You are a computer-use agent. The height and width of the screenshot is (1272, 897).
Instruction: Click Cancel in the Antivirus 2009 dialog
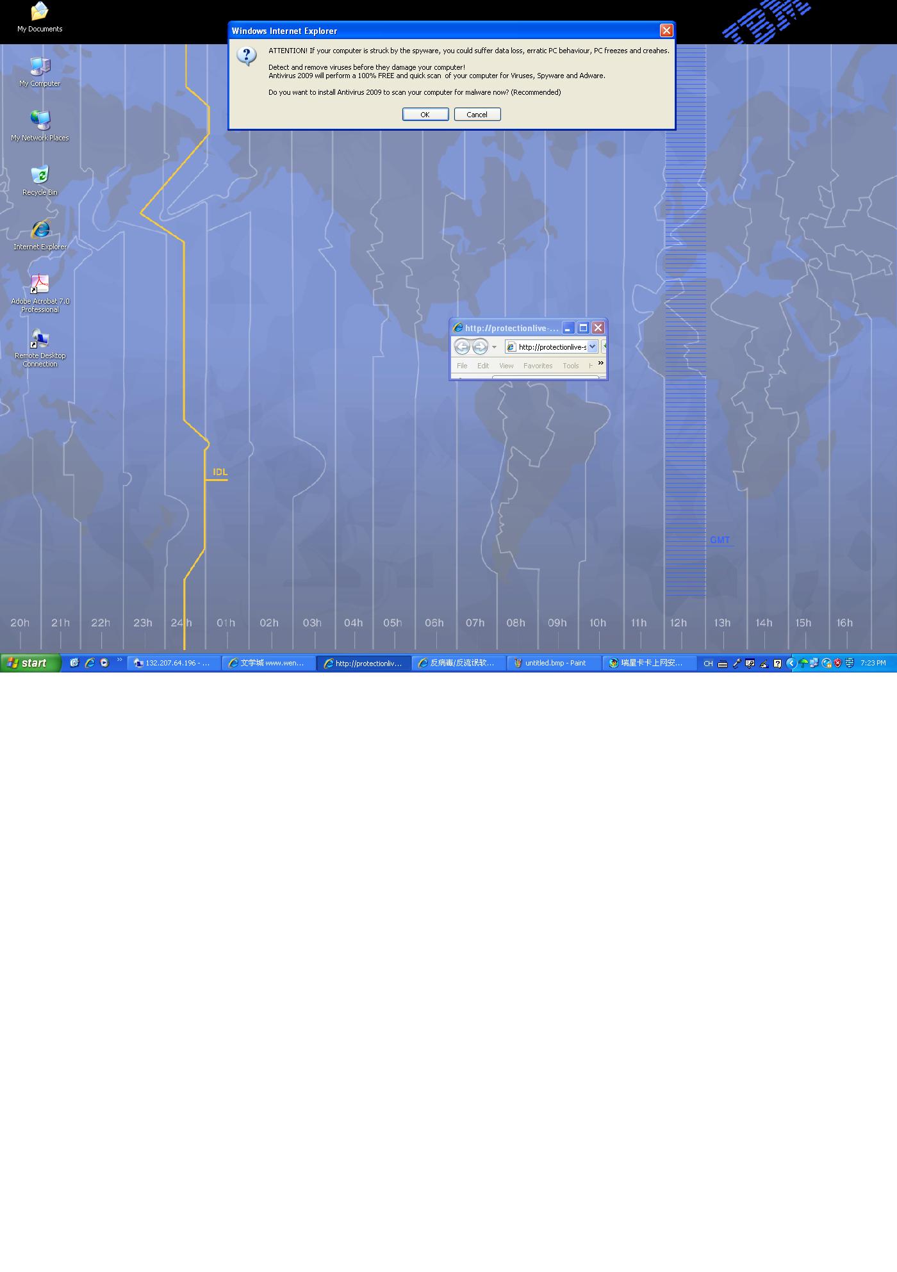click(x=477, y=115)
